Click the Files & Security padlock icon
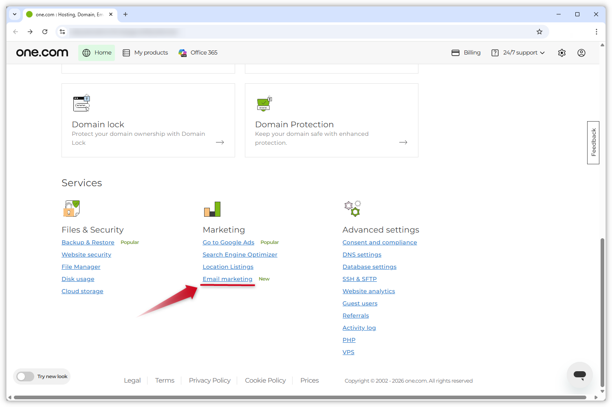The image size is (612, 407). tap(71, 209)
